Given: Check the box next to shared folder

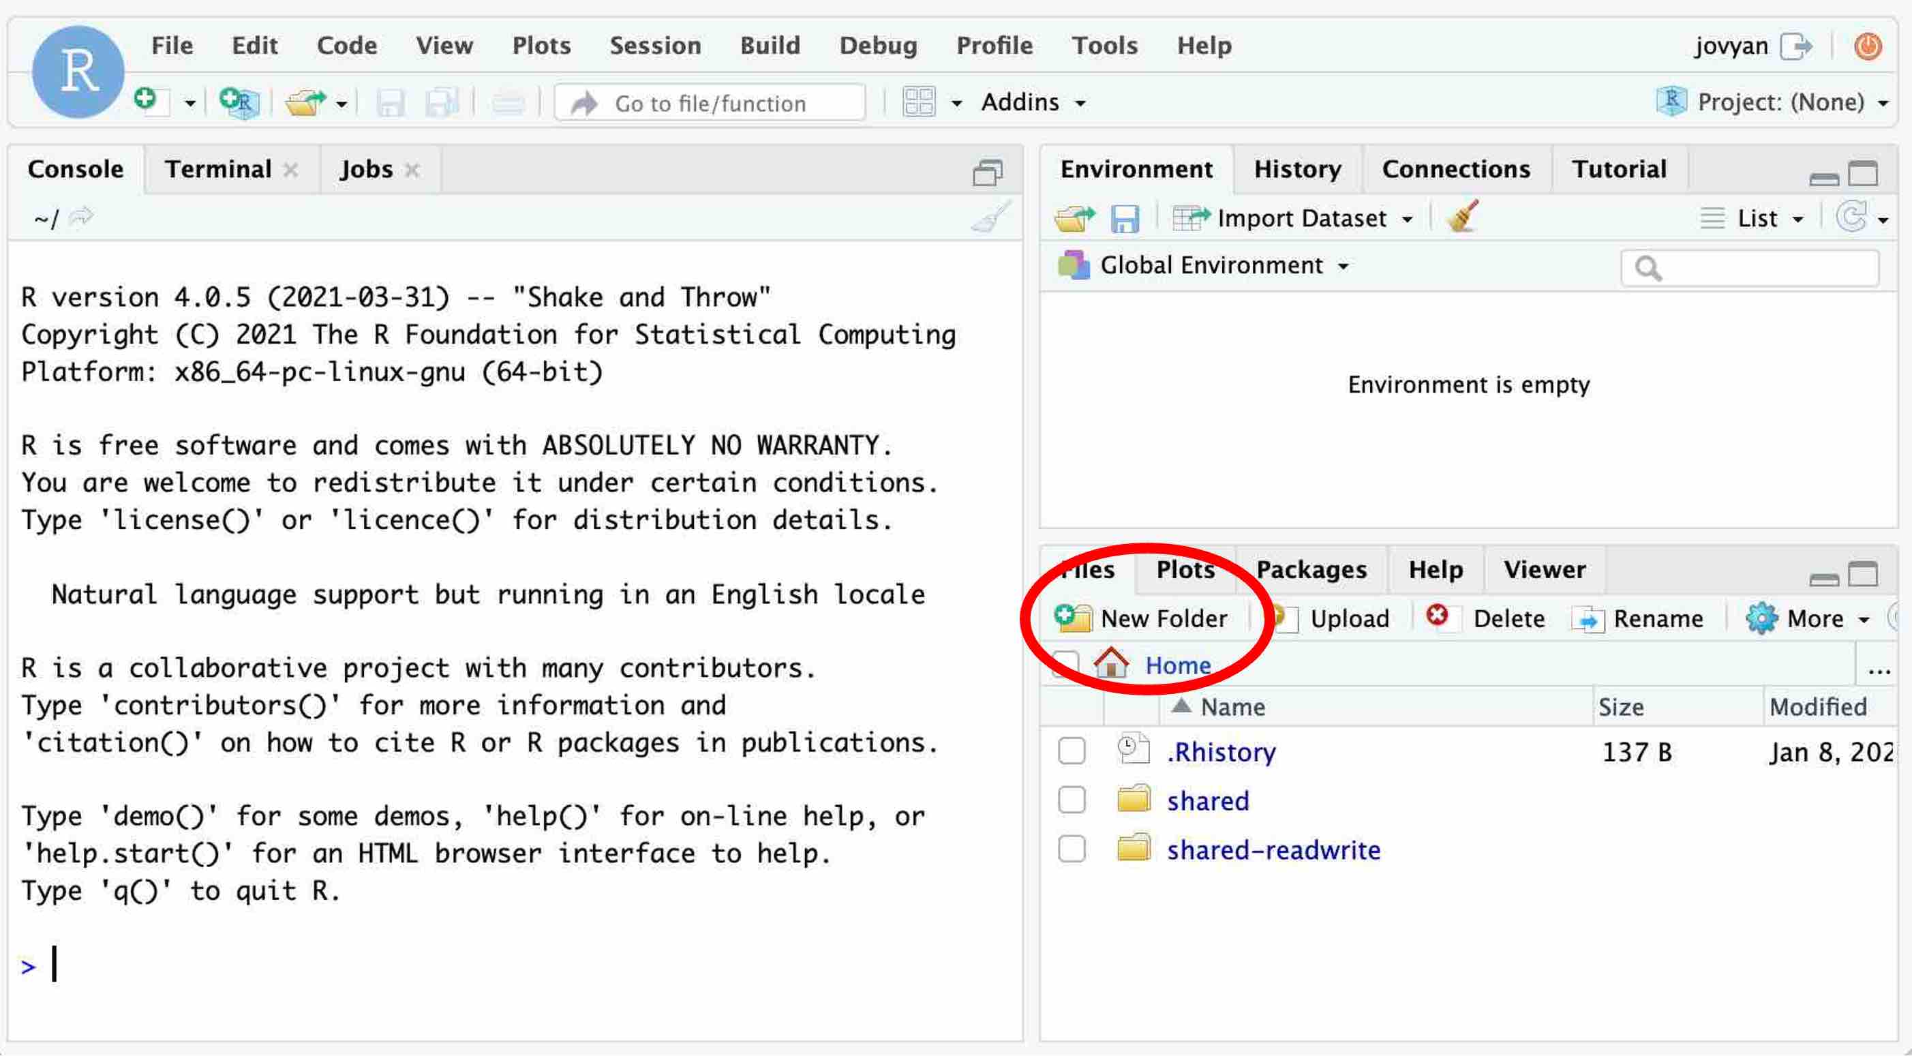Looking at the screenshot, I should 1071,800.
